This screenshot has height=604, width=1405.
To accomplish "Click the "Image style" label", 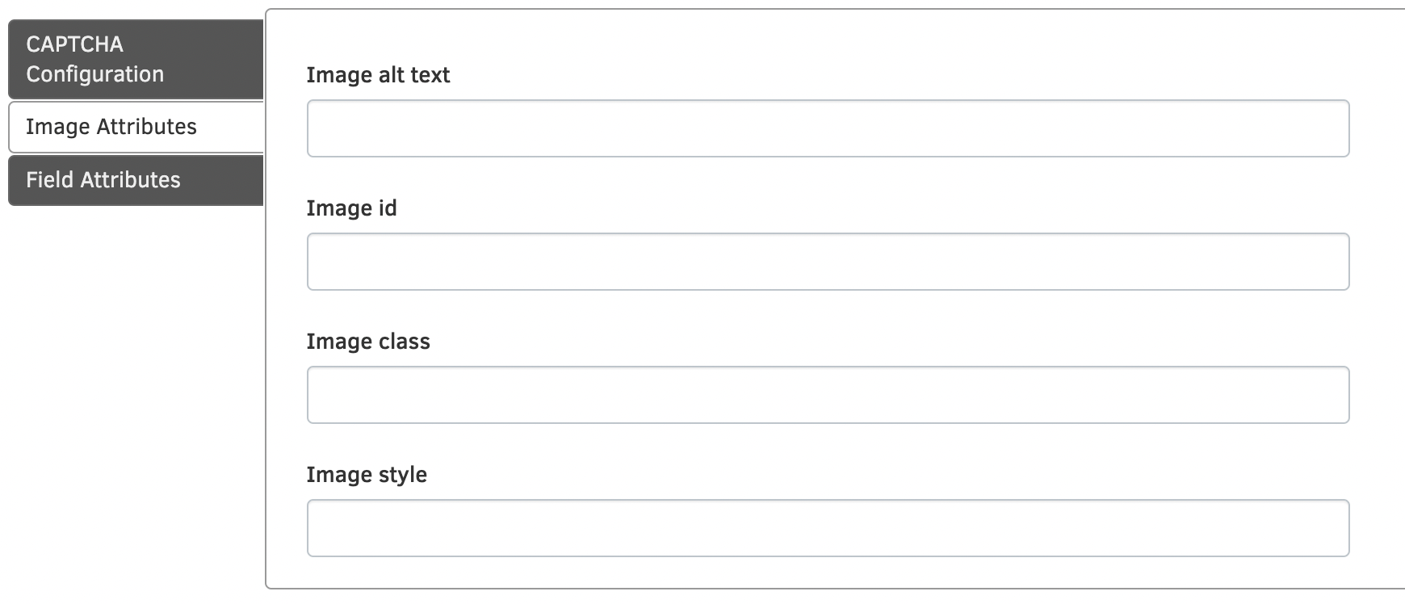I will pyautogui.click(x=367, y=475).
